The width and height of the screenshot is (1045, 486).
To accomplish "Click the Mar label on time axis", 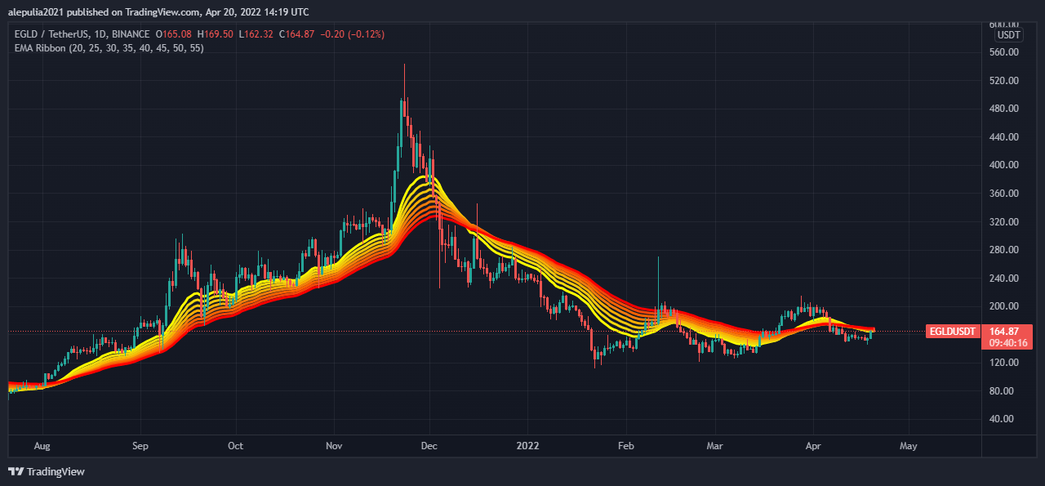I will coord(715,447).
